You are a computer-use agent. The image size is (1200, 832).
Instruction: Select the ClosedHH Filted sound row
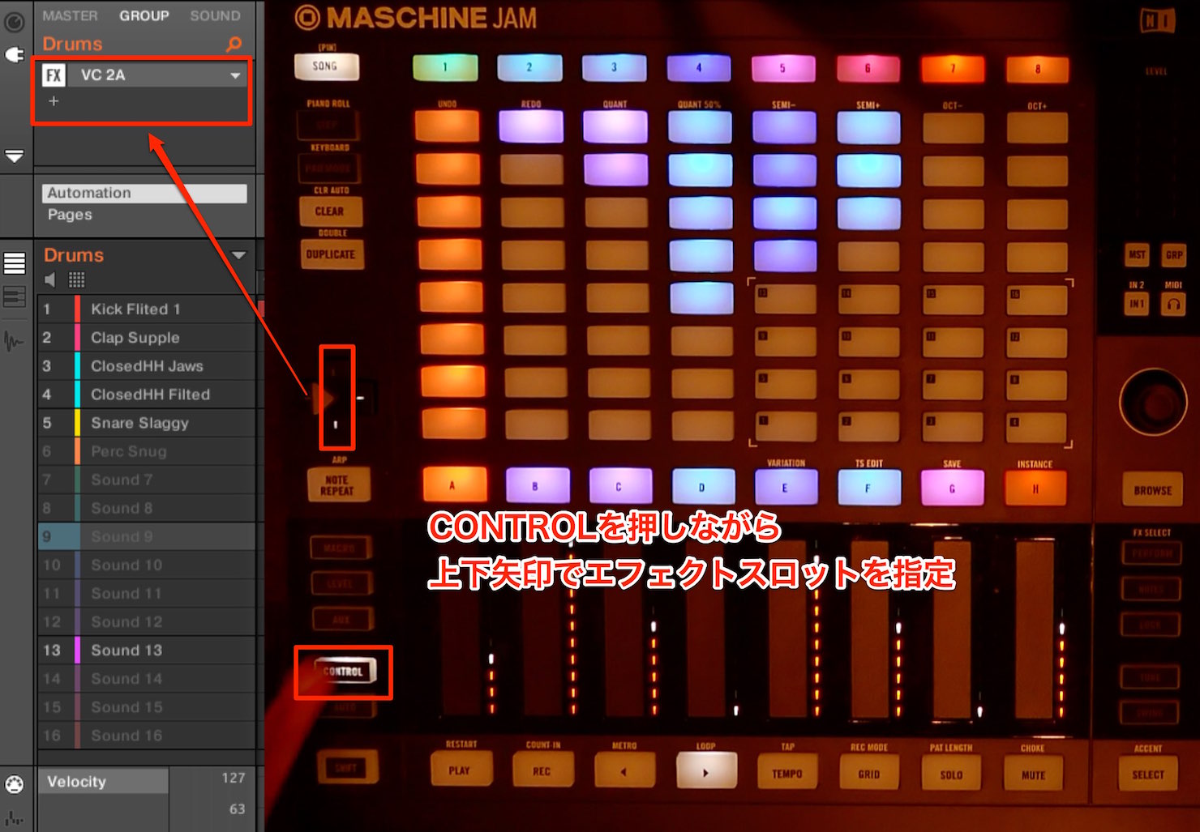pyautogui.click(x=146, y=395)
